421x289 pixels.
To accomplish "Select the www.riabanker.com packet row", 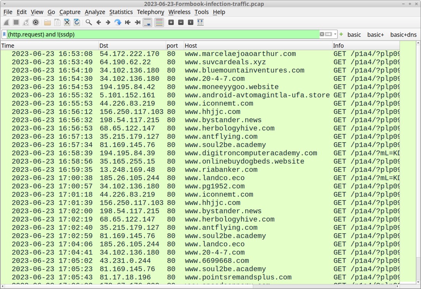I will coord(200,170).
